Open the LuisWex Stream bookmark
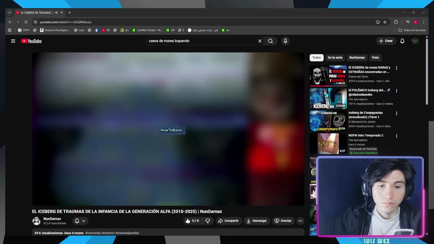Image resolution: width=434 pixels, height=244 pixels. coord(147,30)
